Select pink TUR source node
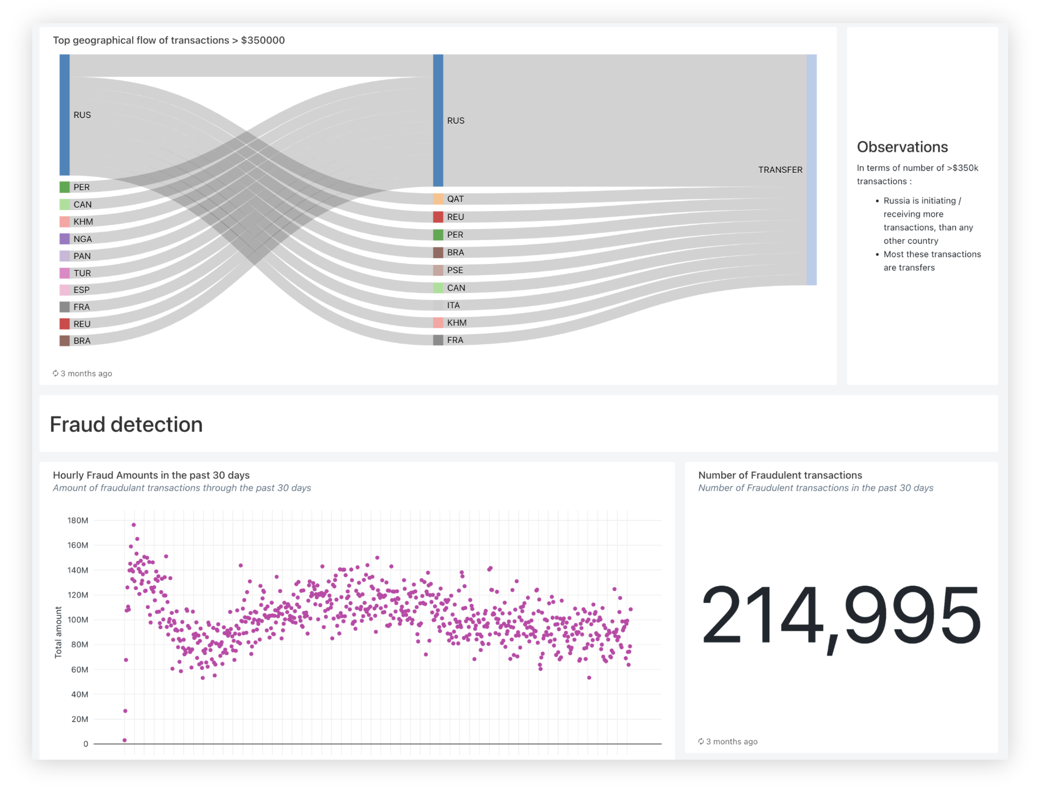The image size is (1037, 787). point(65,273)
